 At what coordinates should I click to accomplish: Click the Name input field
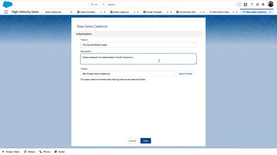click(138, 45)
